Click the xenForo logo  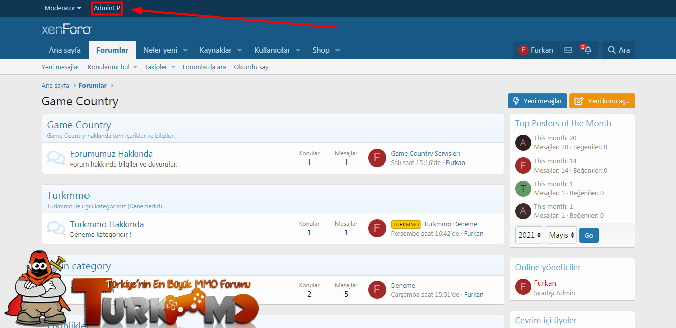(66, 30)
